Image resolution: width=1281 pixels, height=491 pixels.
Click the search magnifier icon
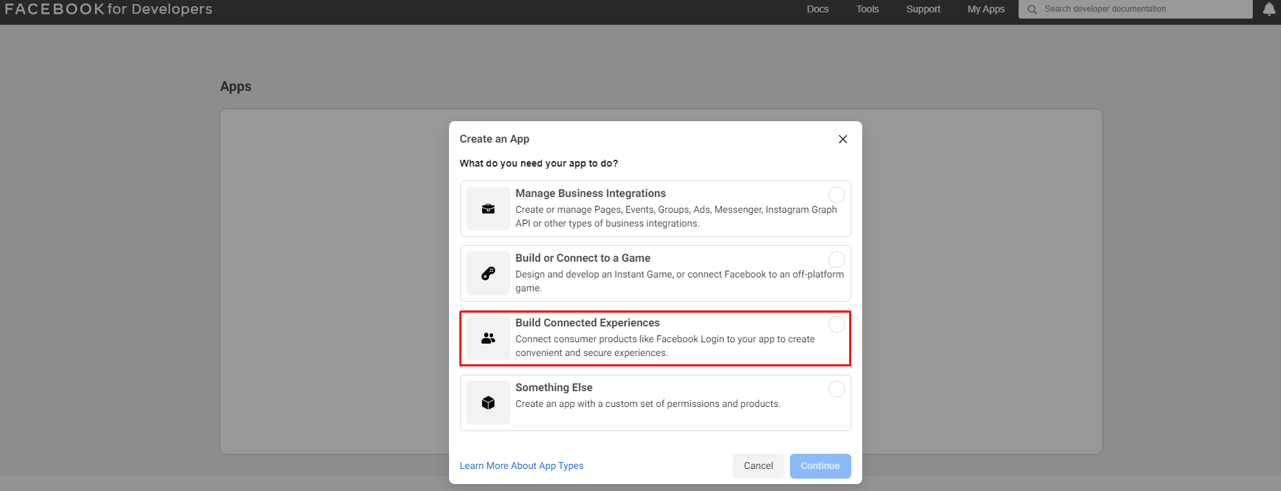[x=1032, y=10]
